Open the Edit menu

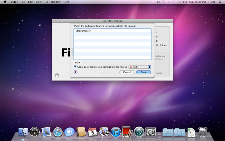pos(30,2)
